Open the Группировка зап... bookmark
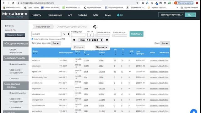The image size is (201, 113). 93,8
